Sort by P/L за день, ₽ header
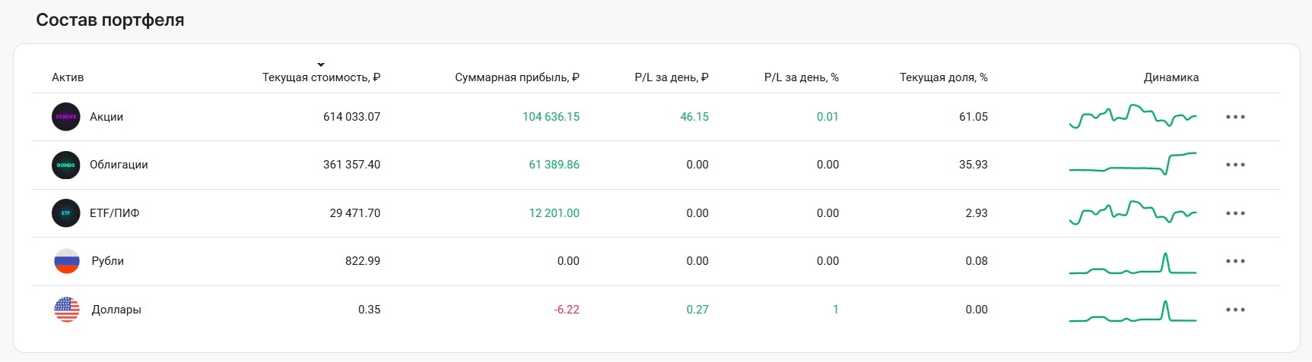Viewport: 1312px width, 362px height. click(x=671, y=77)
